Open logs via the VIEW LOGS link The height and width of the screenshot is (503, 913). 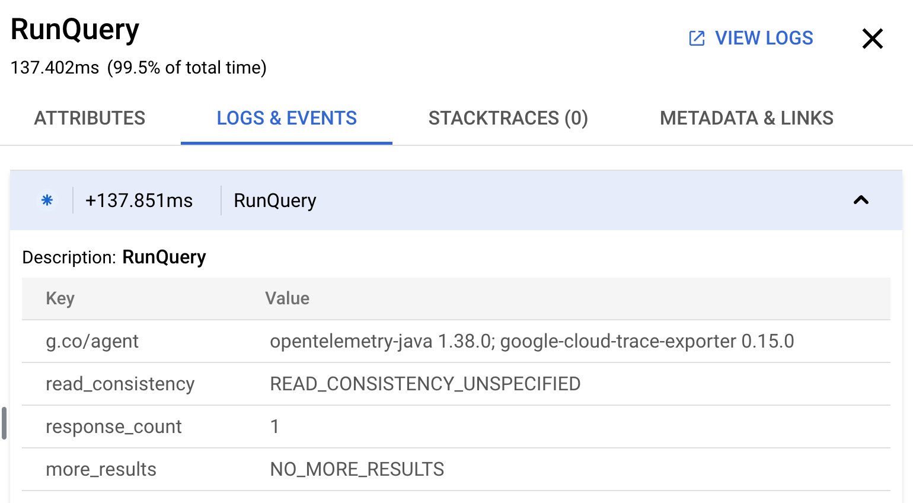point(764,37)
